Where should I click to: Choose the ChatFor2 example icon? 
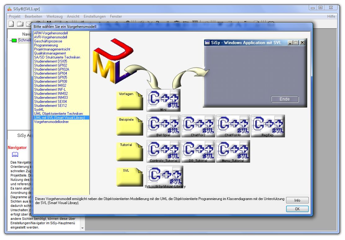[x=198, y=126]
